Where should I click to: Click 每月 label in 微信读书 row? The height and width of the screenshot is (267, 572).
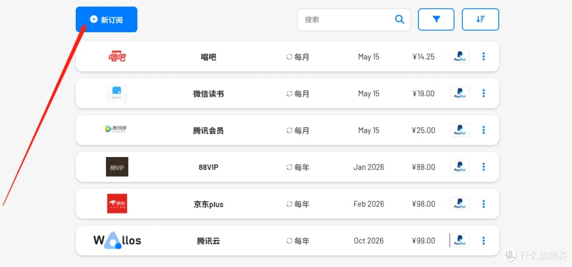tap(302, 94)
